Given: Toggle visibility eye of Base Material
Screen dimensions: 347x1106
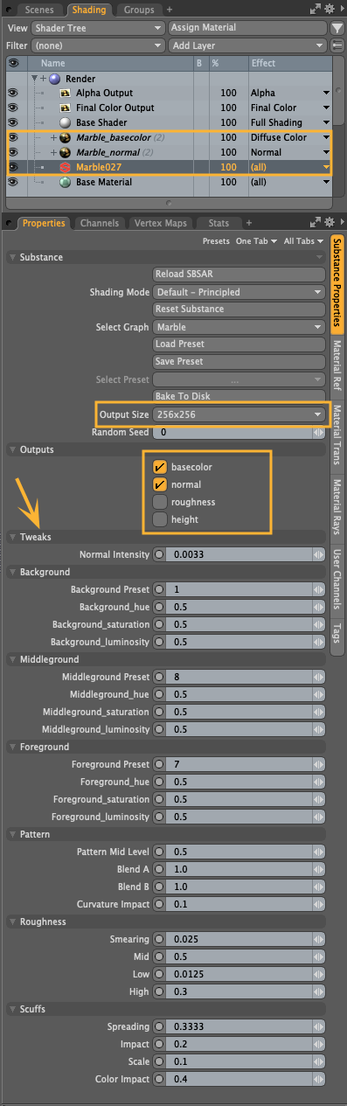Looking at the screenshot, I should pyautogui.click(x=12, y=182).
